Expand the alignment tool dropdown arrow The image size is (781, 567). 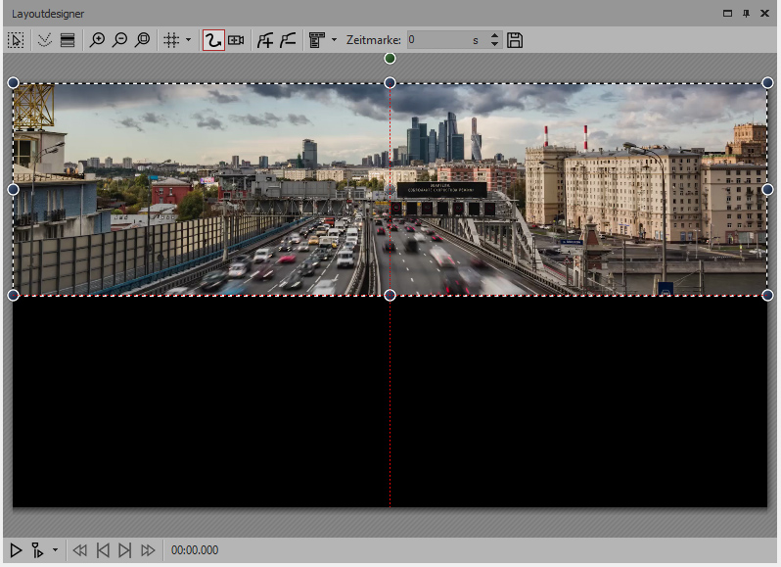tap(334, 40)
